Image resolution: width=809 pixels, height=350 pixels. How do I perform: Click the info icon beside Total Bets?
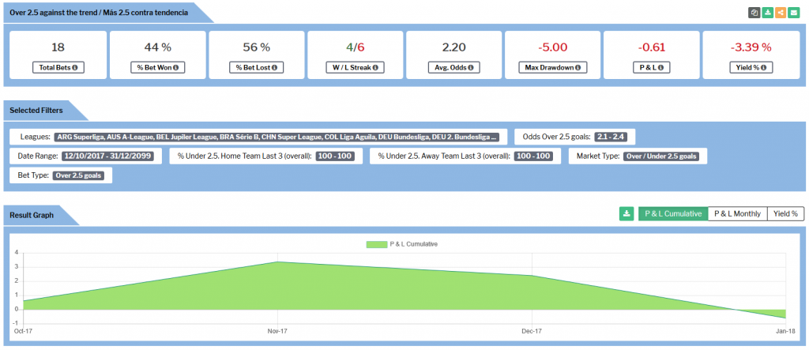(75, 68)
